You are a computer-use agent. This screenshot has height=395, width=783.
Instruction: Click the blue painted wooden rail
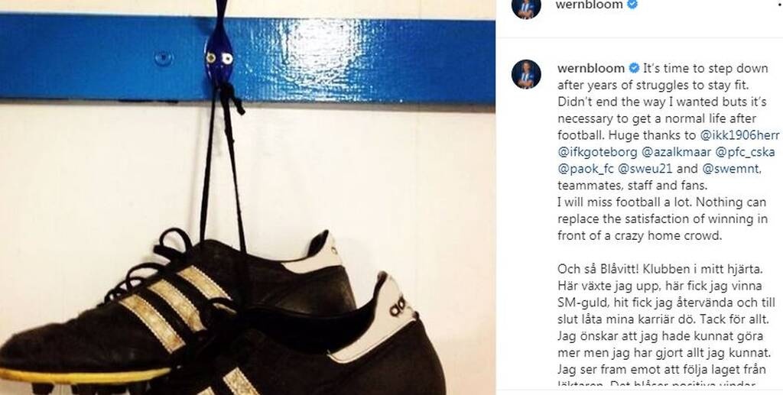point(248,59)
